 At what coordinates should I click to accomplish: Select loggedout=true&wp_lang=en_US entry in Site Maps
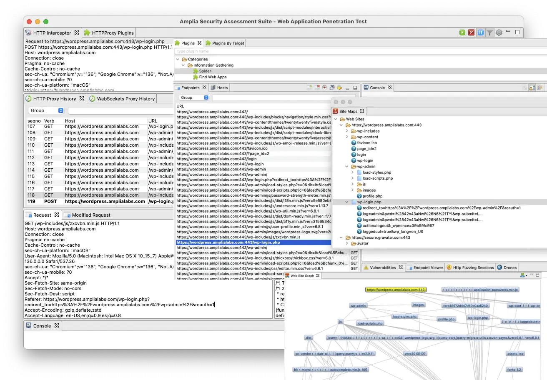tap(393, 232)
